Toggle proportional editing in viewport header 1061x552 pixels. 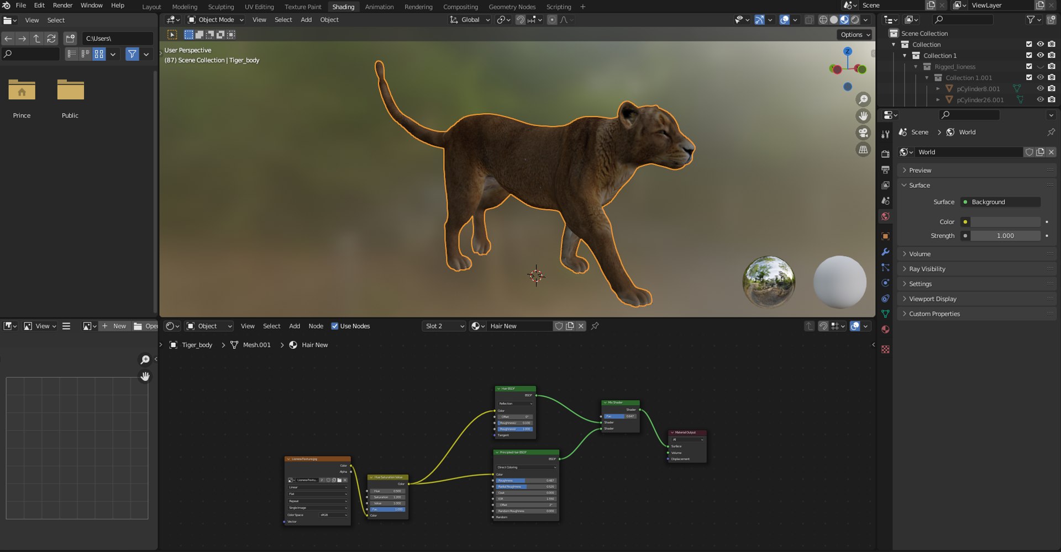[551, 20]
